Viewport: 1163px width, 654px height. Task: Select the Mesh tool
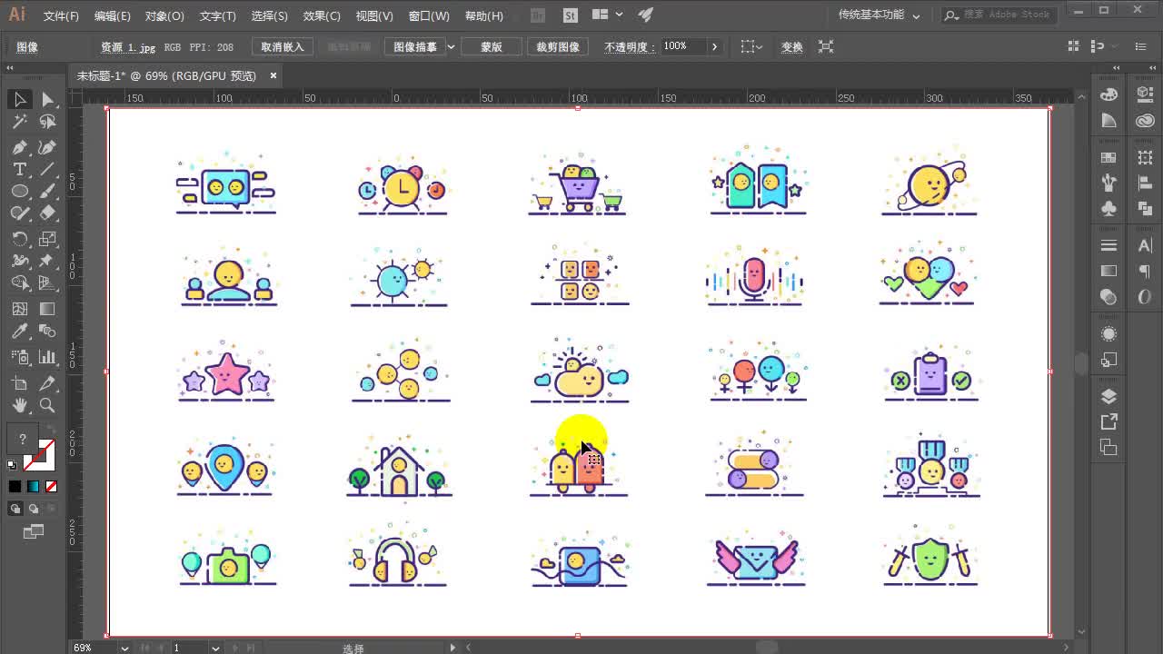[20, 309]
